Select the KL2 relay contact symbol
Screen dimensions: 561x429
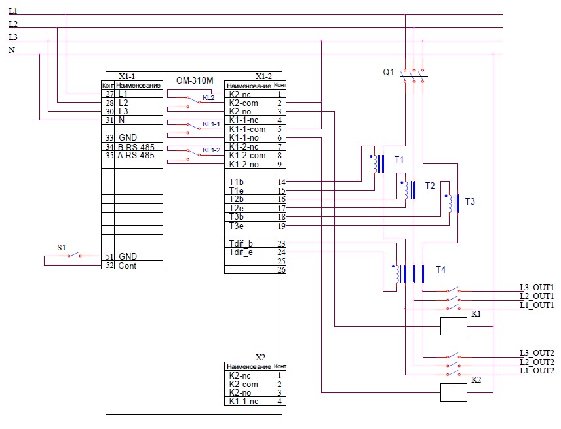point(192,98)
